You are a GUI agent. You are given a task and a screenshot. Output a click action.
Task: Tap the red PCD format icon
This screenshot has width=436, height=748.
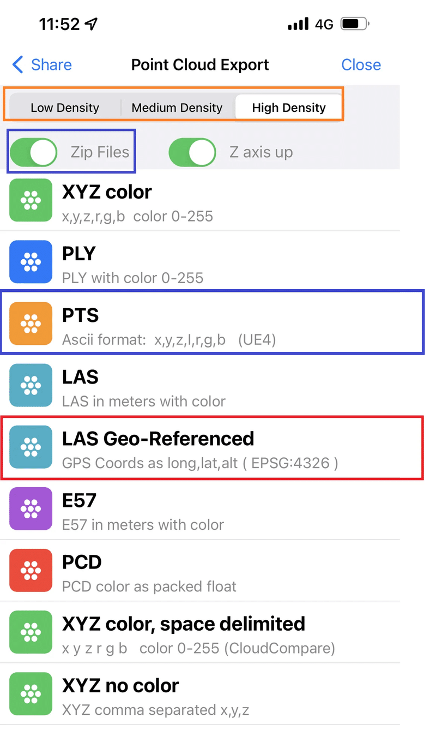click(x=31, y=570)
